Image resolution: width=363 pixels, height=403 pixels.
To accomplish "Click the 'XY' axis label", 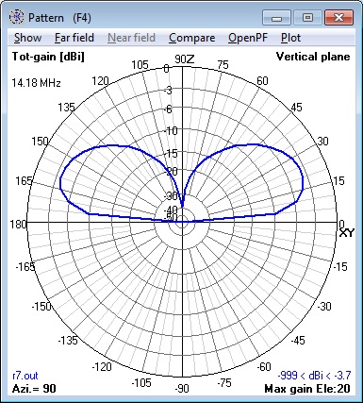I will pos(346,233).
